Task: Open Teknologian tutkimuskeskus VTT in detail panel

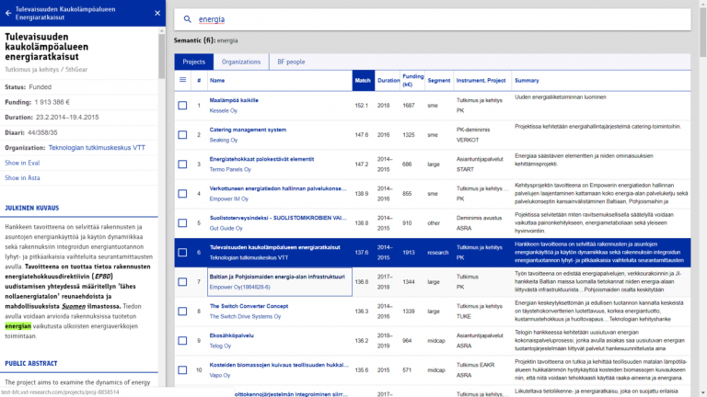Action: click(97, 148)
